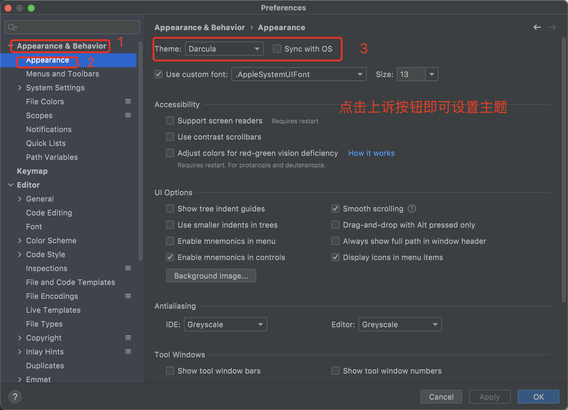Click the search magnifier icon
The image size is (568, 410).
pos(12,27)
